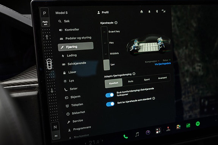Open Programvare settings
This screenshot has height=145, width=218.
point(80,129)
